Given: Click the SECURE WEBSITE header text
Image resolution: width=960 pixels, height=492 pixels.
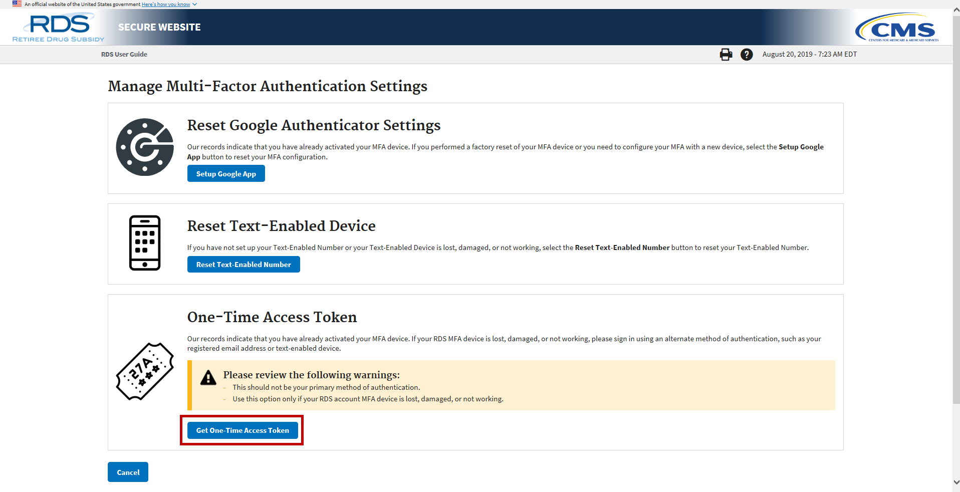Looking at the screenshot, I should tap(159, 28).
